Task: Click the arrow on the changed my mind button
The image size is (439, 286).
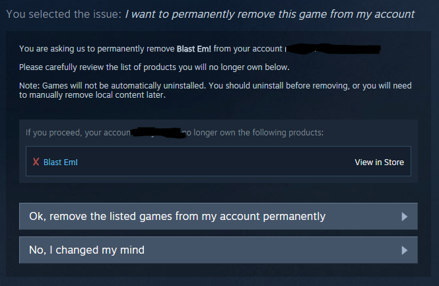Action: click(405, 250)
